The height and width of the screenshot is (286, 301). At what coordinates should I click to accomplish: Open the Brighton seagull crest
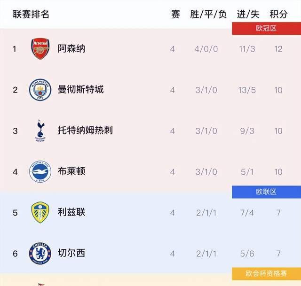[40, 171]
